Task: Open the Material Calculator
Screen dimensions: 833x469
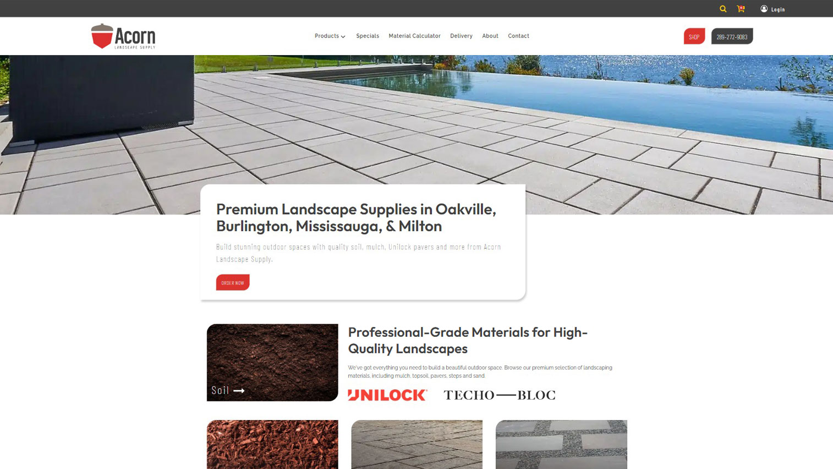Action: coord(414,36)
